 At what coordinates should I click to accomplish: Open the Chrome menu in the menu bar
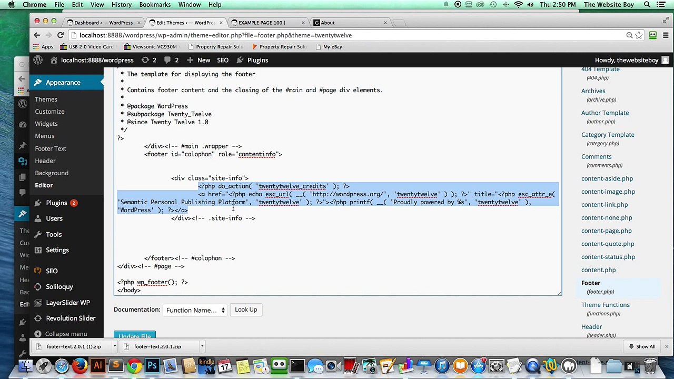(x=35, y=5)
